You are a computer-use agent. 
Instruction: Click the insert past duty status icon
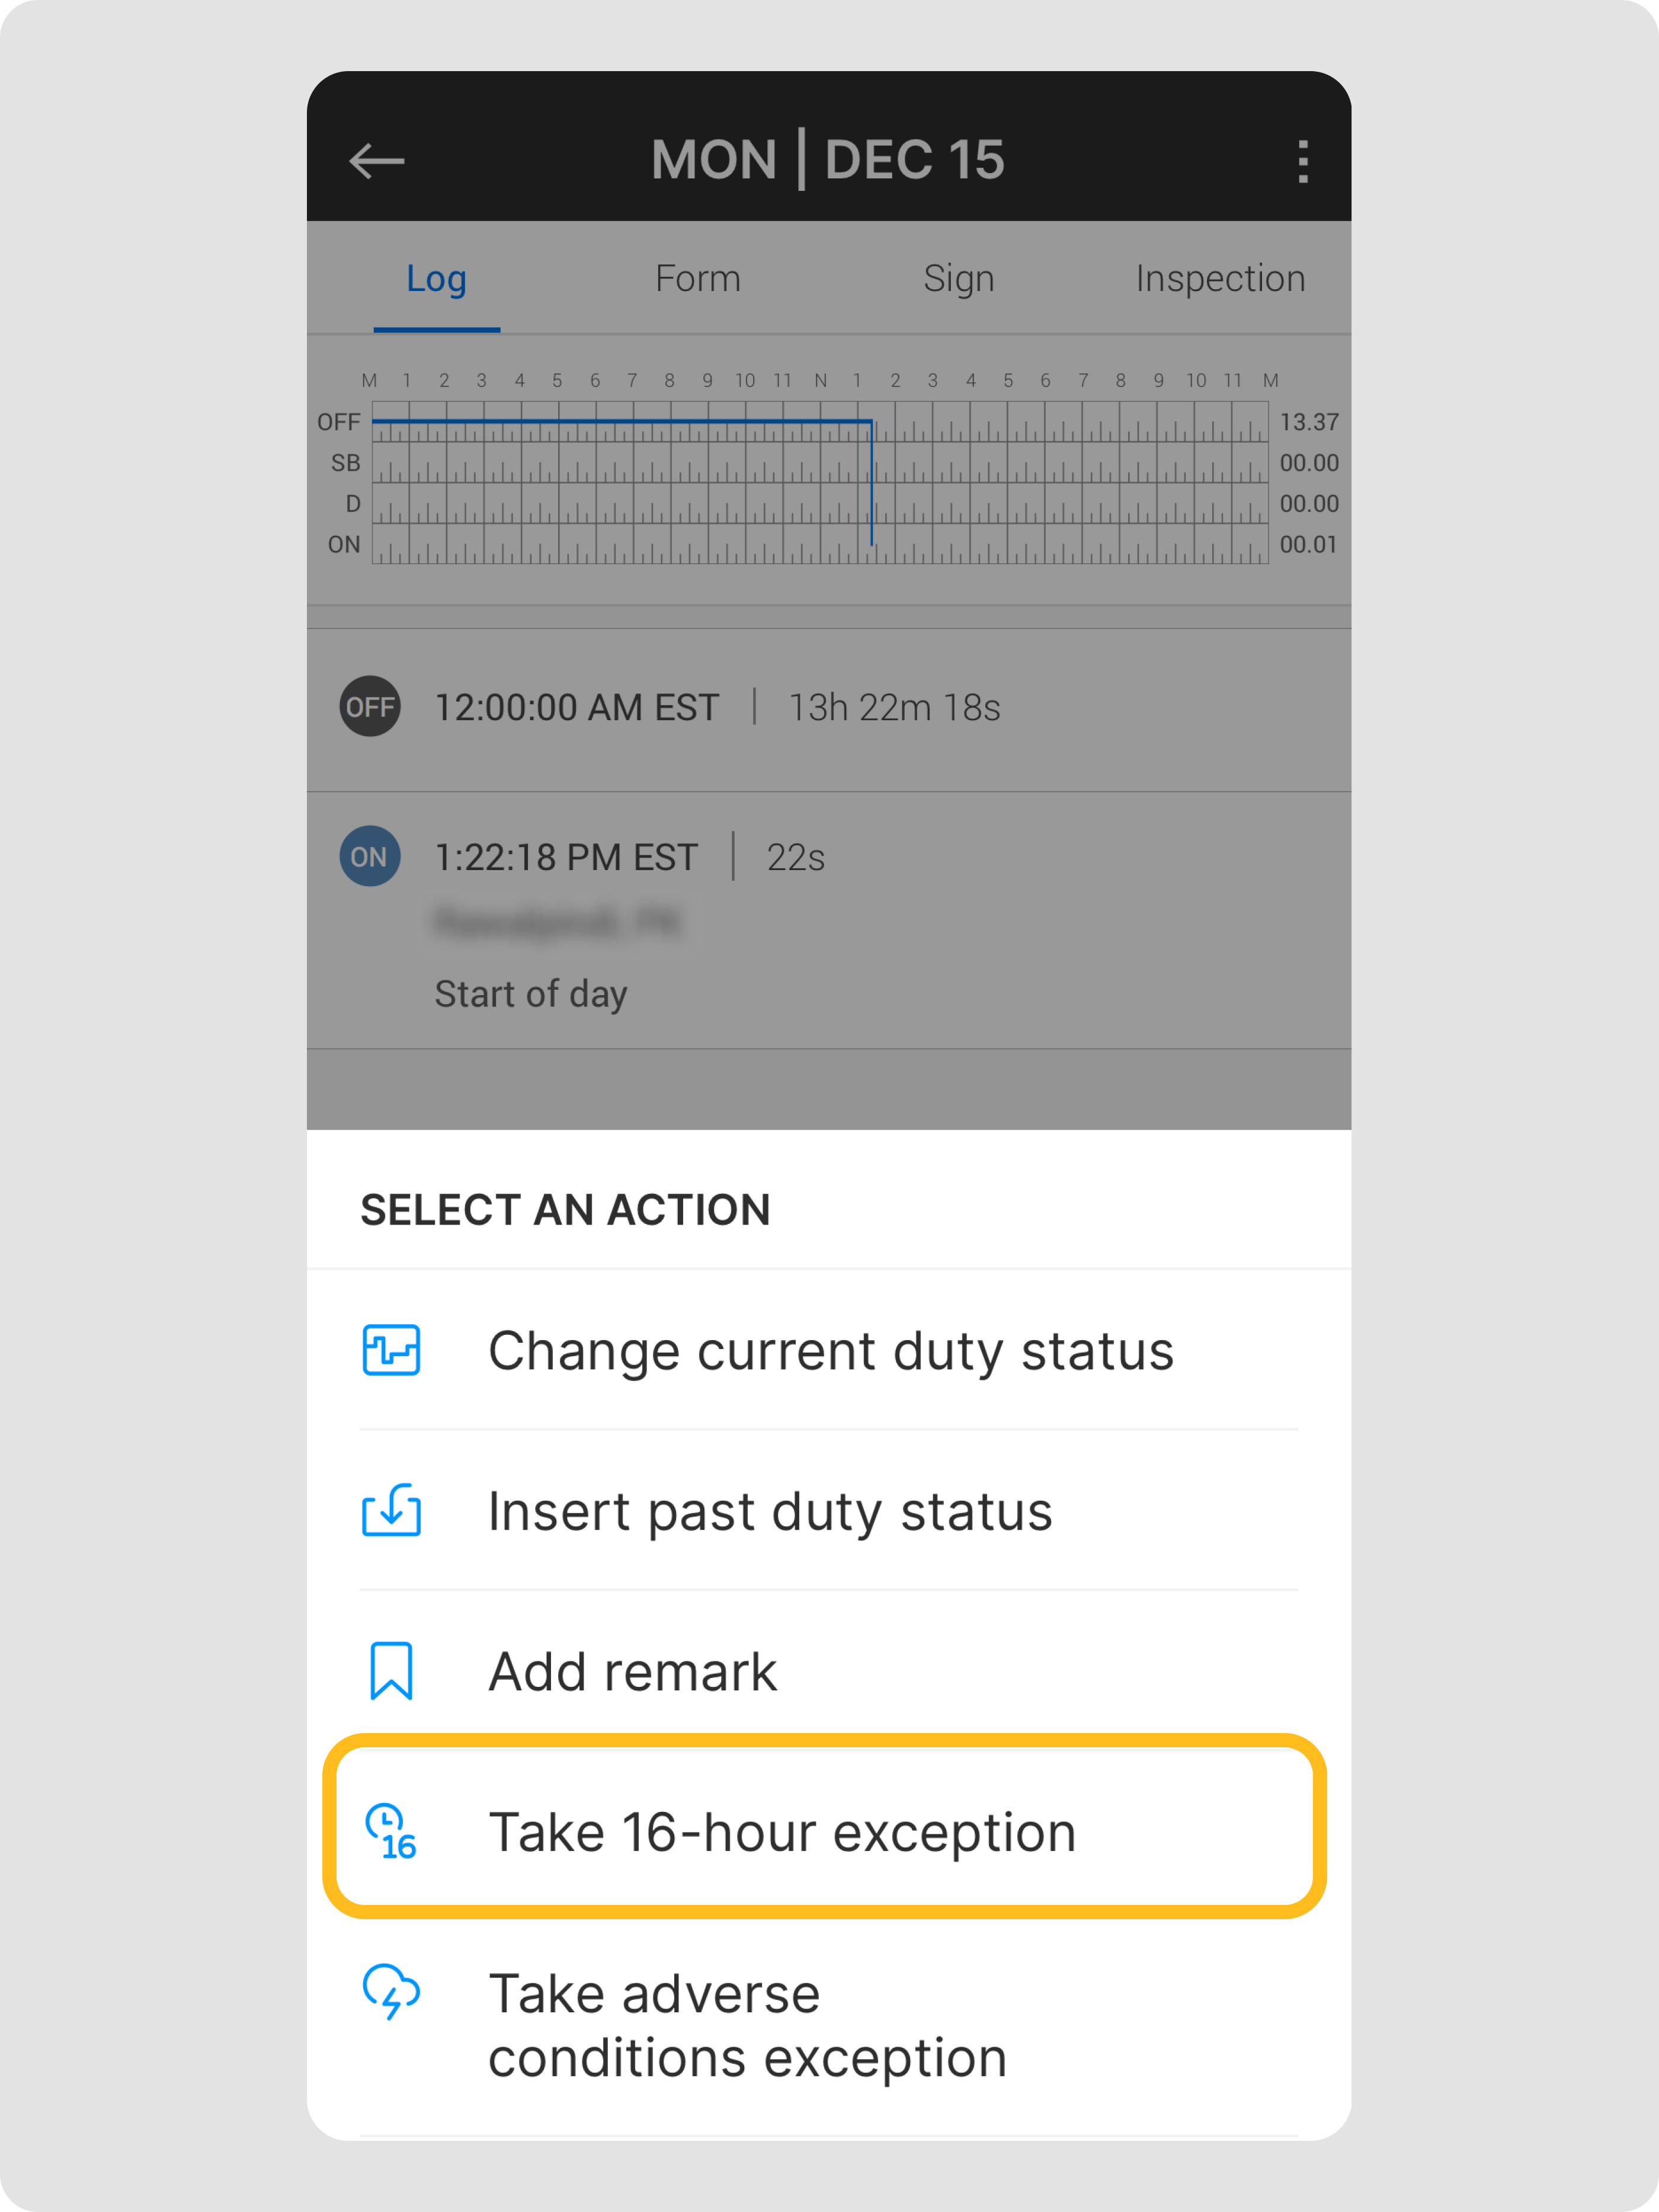tap(391, 1510)
